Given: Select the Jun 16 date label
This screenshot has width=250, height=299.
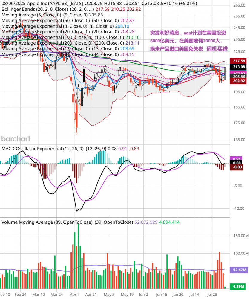Looking at the screenshot, I should point(161,295).
